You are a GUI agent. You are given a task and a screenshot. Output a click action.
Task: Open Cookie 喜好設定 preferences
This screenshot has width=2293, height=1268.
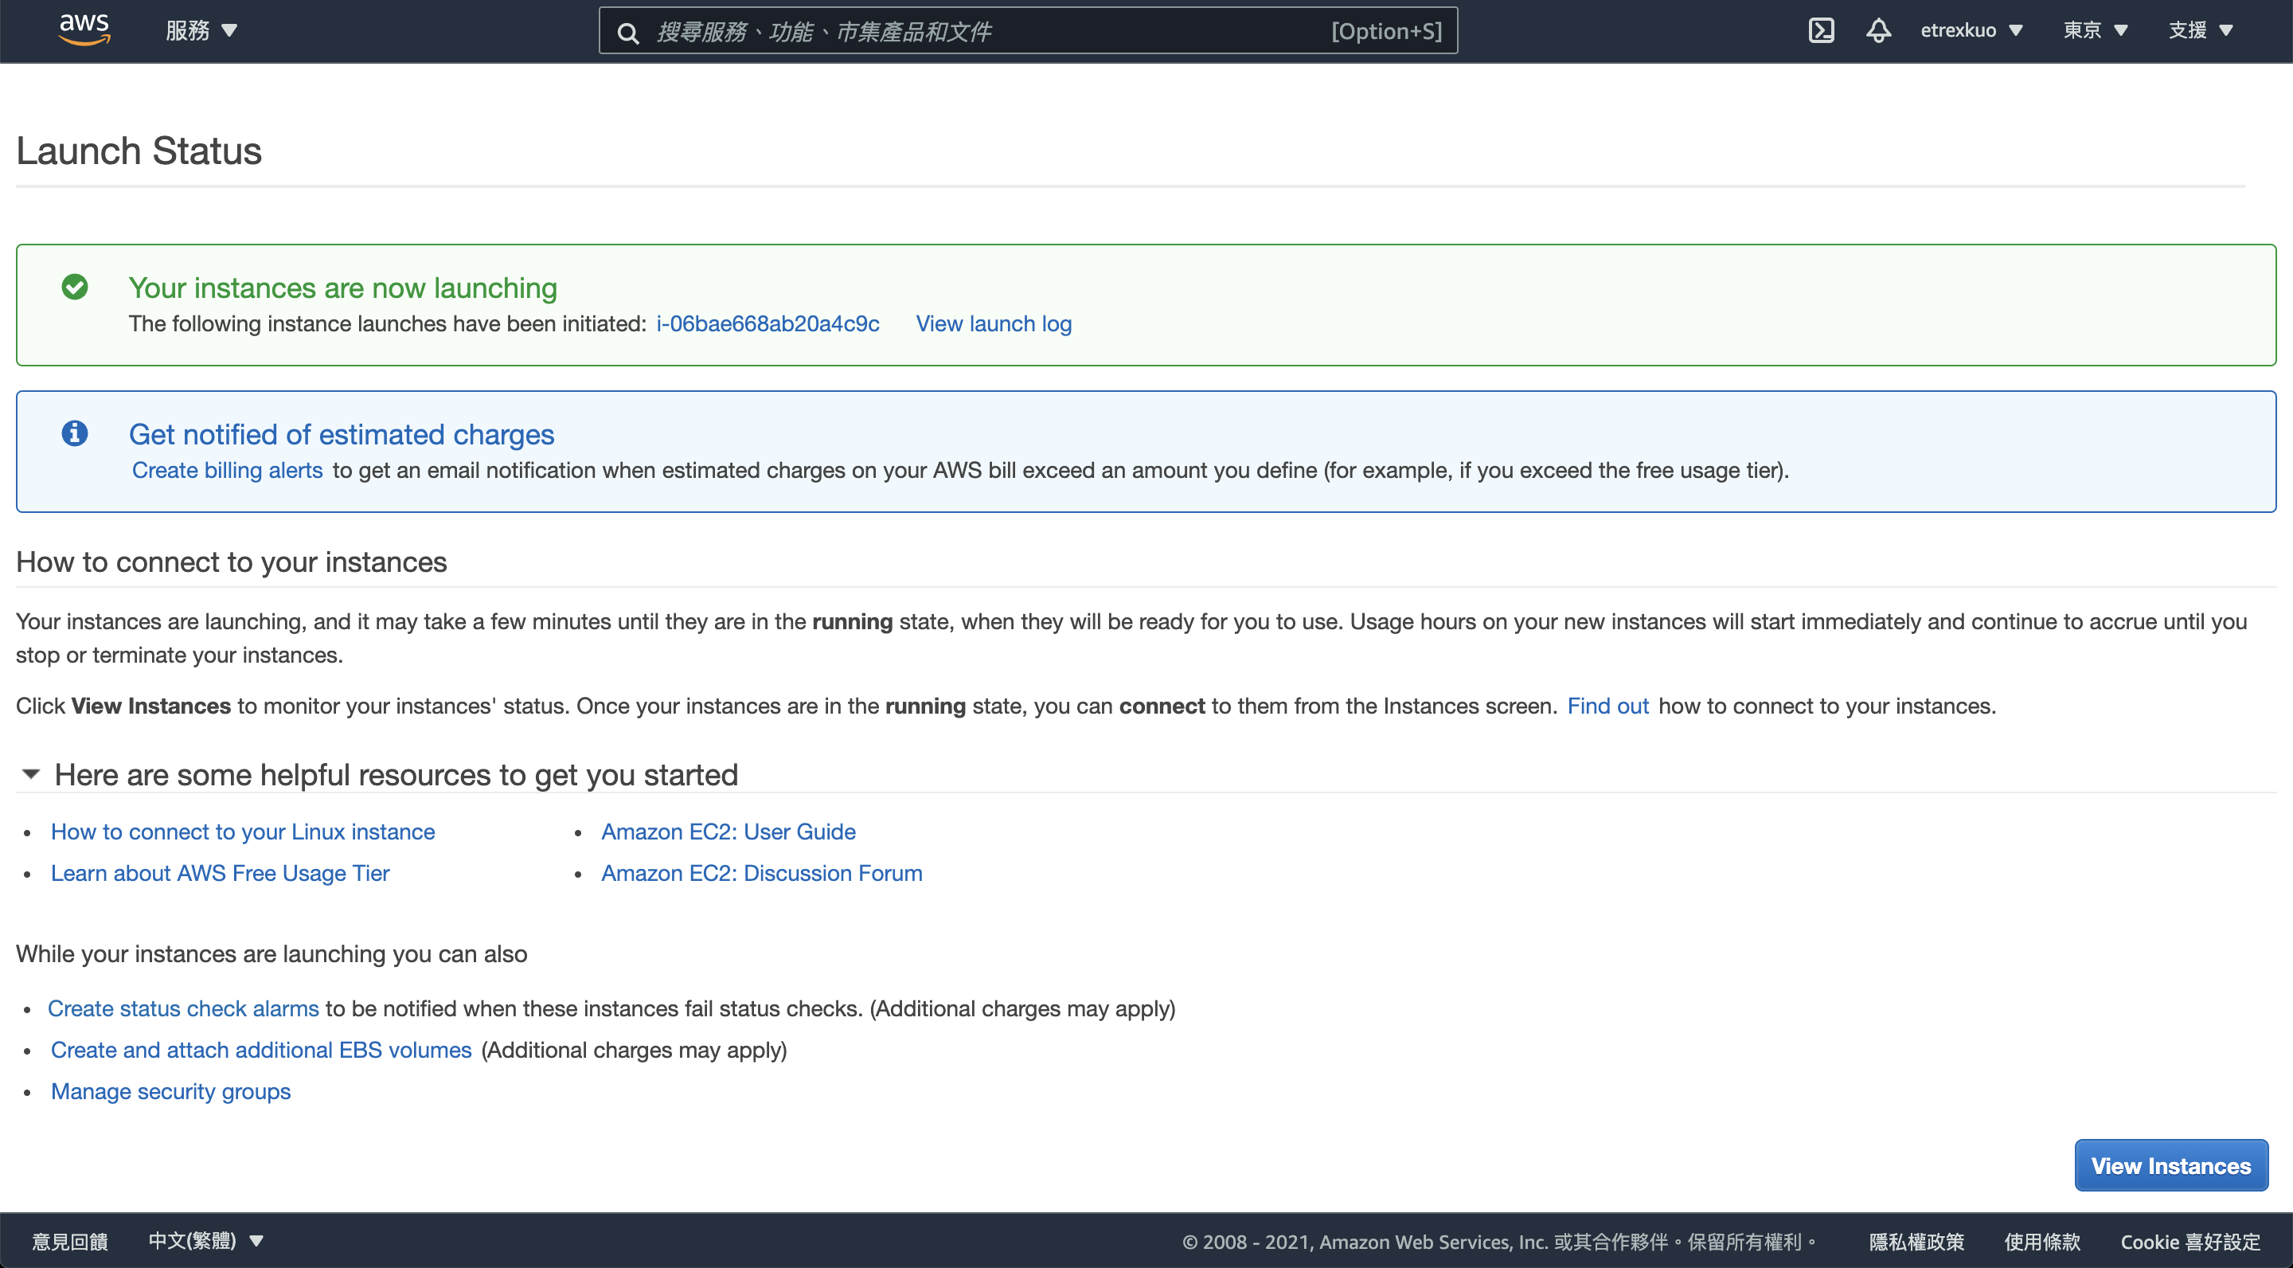coord(2189,1241)
